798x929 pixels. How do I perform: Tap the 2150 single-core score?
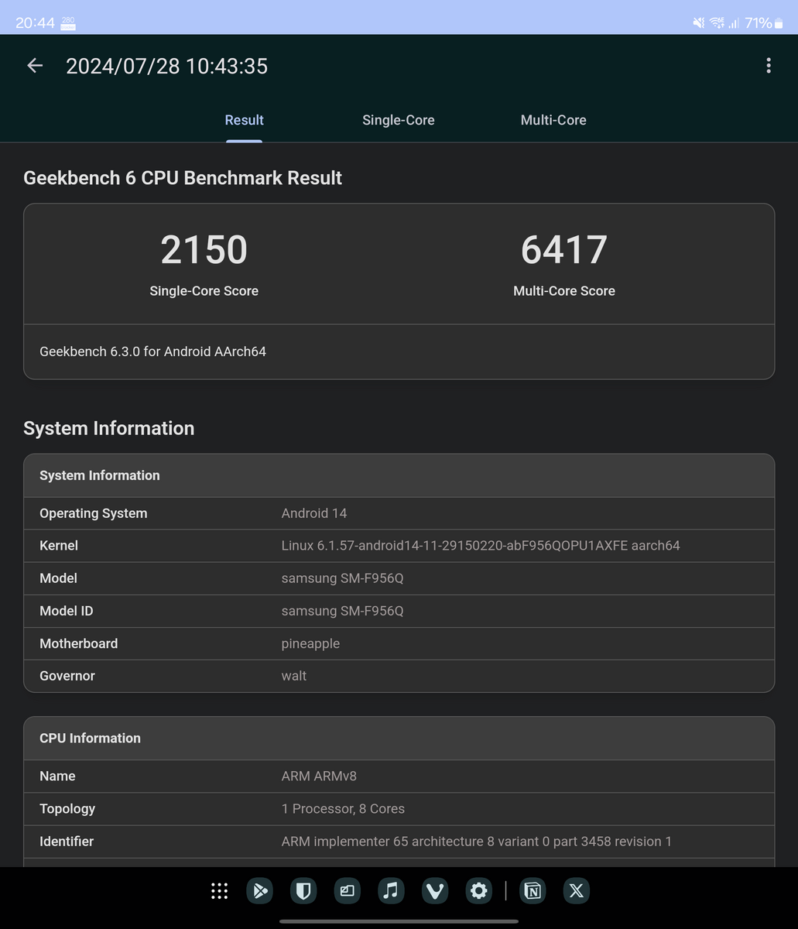[x=204, y=249]
